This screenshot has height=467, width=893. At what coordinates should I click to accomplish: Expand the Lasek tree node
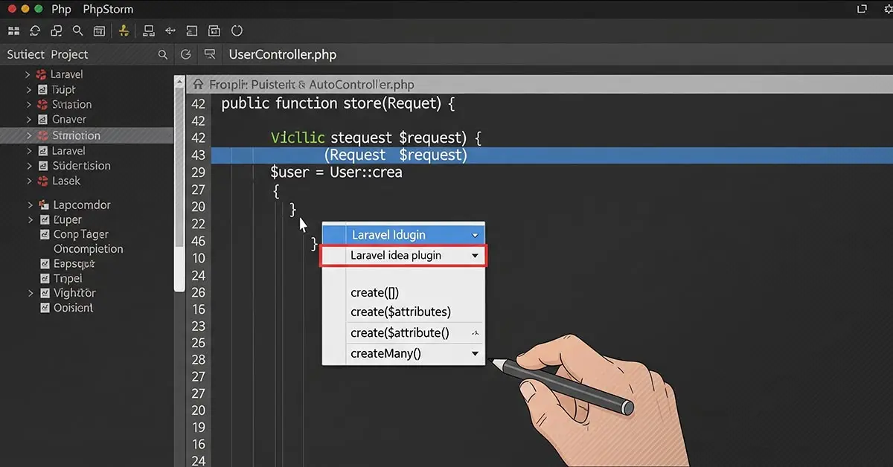coord(28,181)
